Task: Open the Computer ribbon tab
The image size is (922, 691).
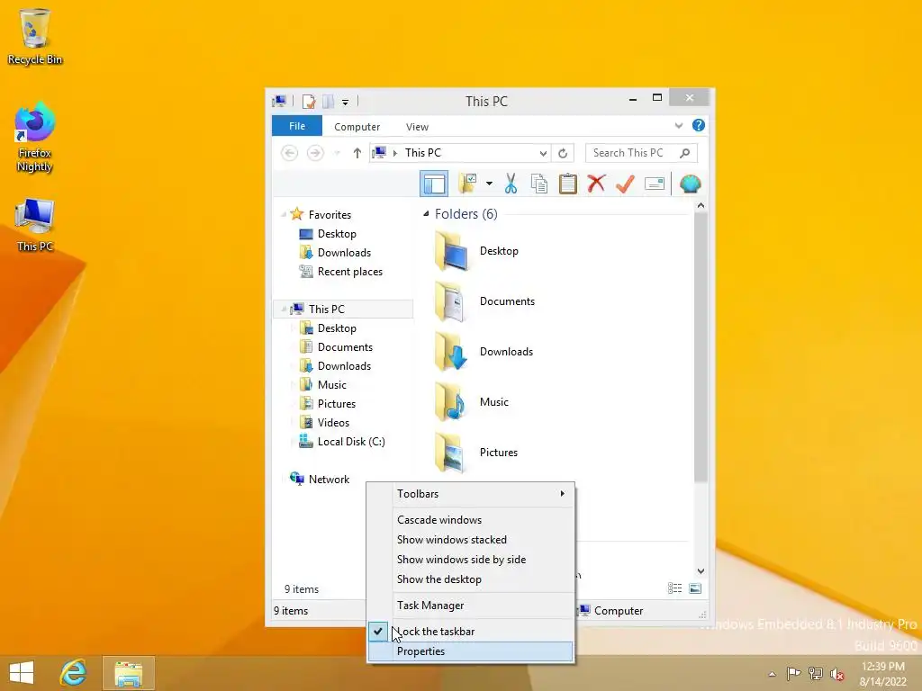Action: pyautogui.click(x=357, y=127)
